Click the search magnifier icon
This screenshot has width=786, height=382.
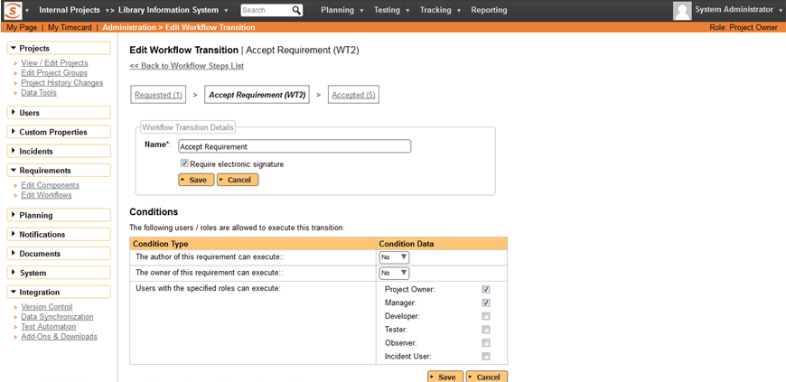[296, 10]
